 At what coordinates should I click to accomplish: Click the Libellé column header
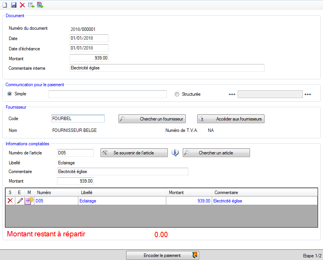point(122,193)
